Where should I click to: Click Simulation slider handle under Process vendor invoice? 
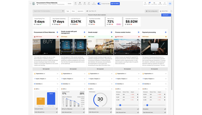(120, 105)
